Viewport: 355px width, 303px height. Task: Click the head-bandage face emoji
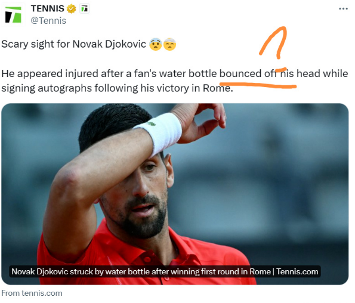169,44
